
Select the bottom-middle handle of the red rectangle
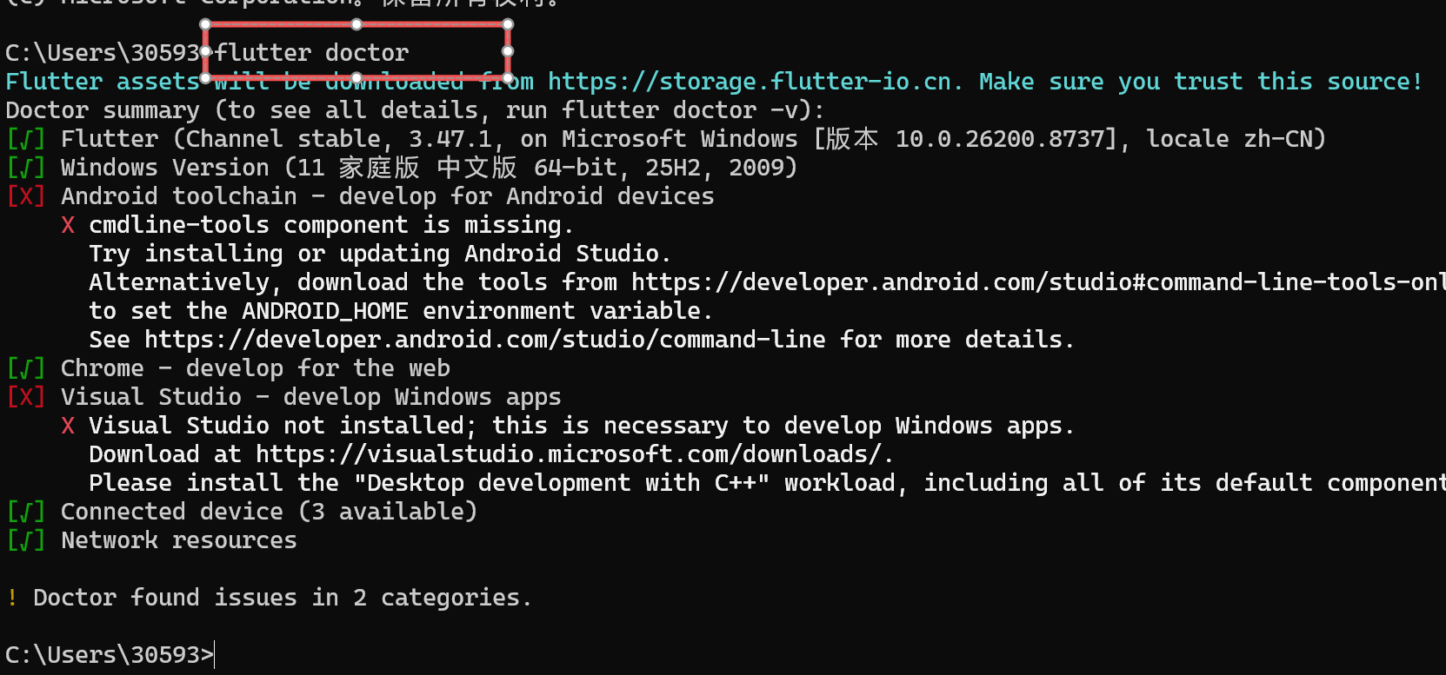(x=357, y=78)
